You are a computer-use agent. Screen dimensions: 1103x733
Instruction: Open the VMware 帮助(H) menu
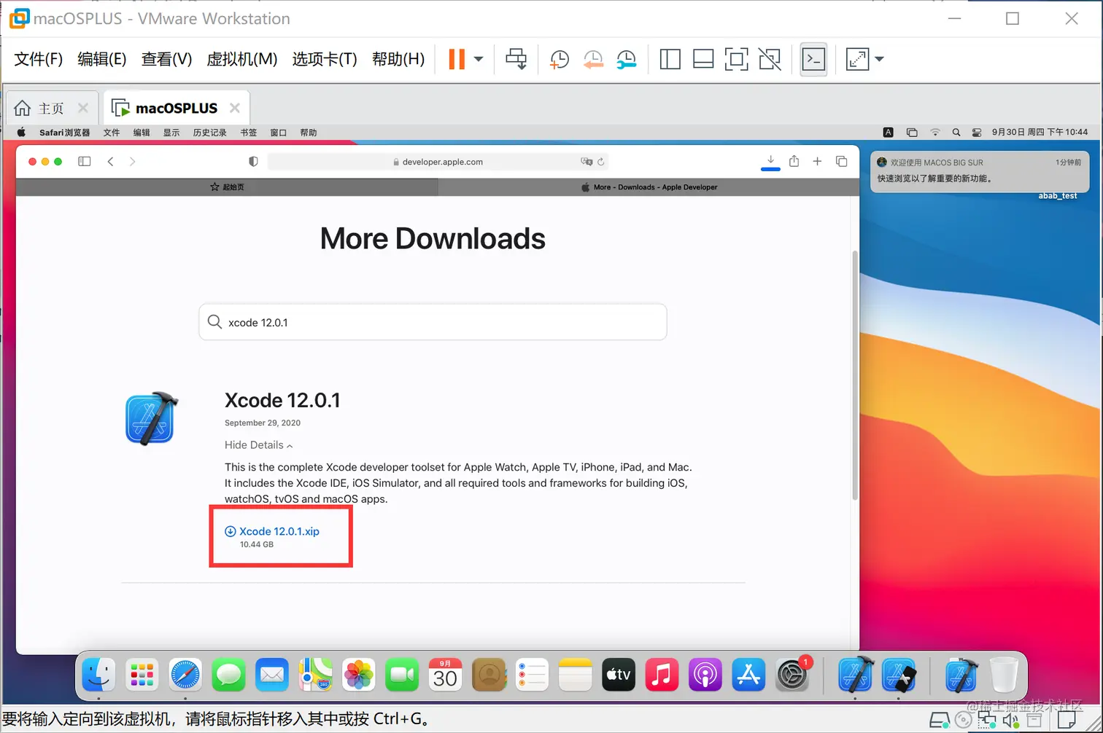(398, 59)
